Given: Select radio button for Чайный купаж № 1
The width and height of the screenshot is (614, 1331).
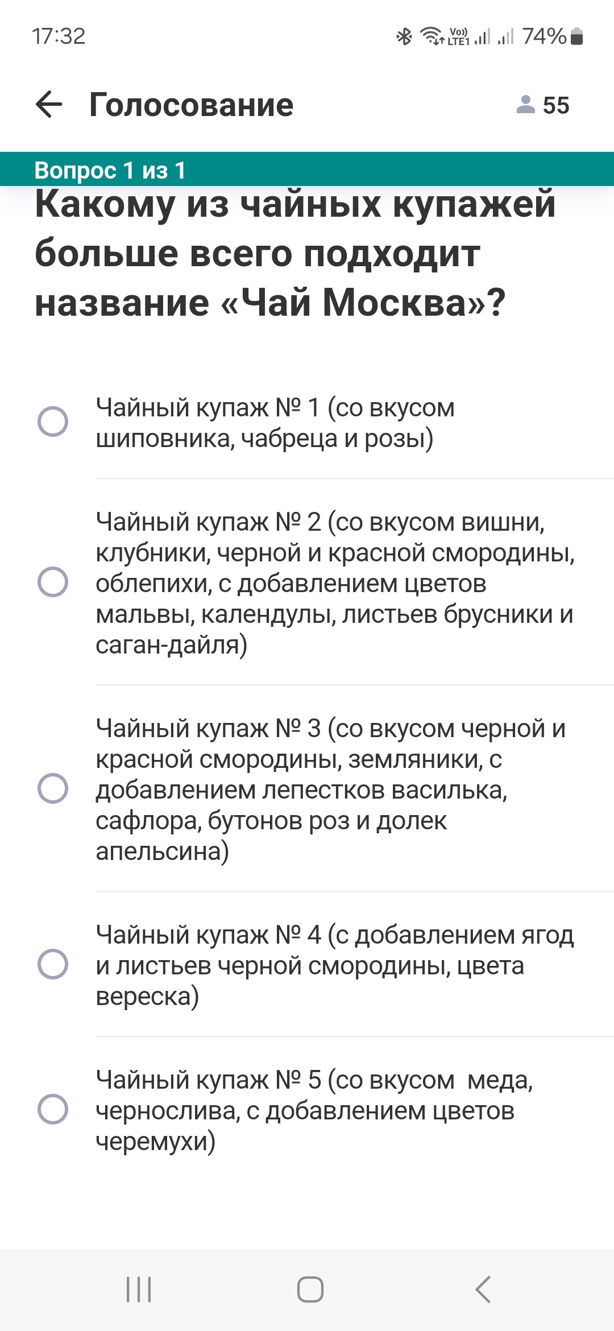Looking at the screenshot, I should click(x=53, y=421).
